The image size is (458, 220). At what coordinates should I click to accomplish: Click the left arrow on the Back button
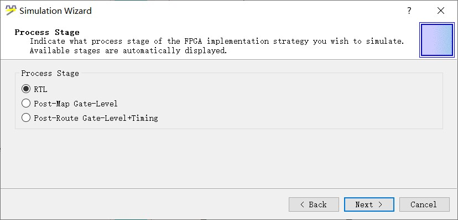(x=303, y=204)
